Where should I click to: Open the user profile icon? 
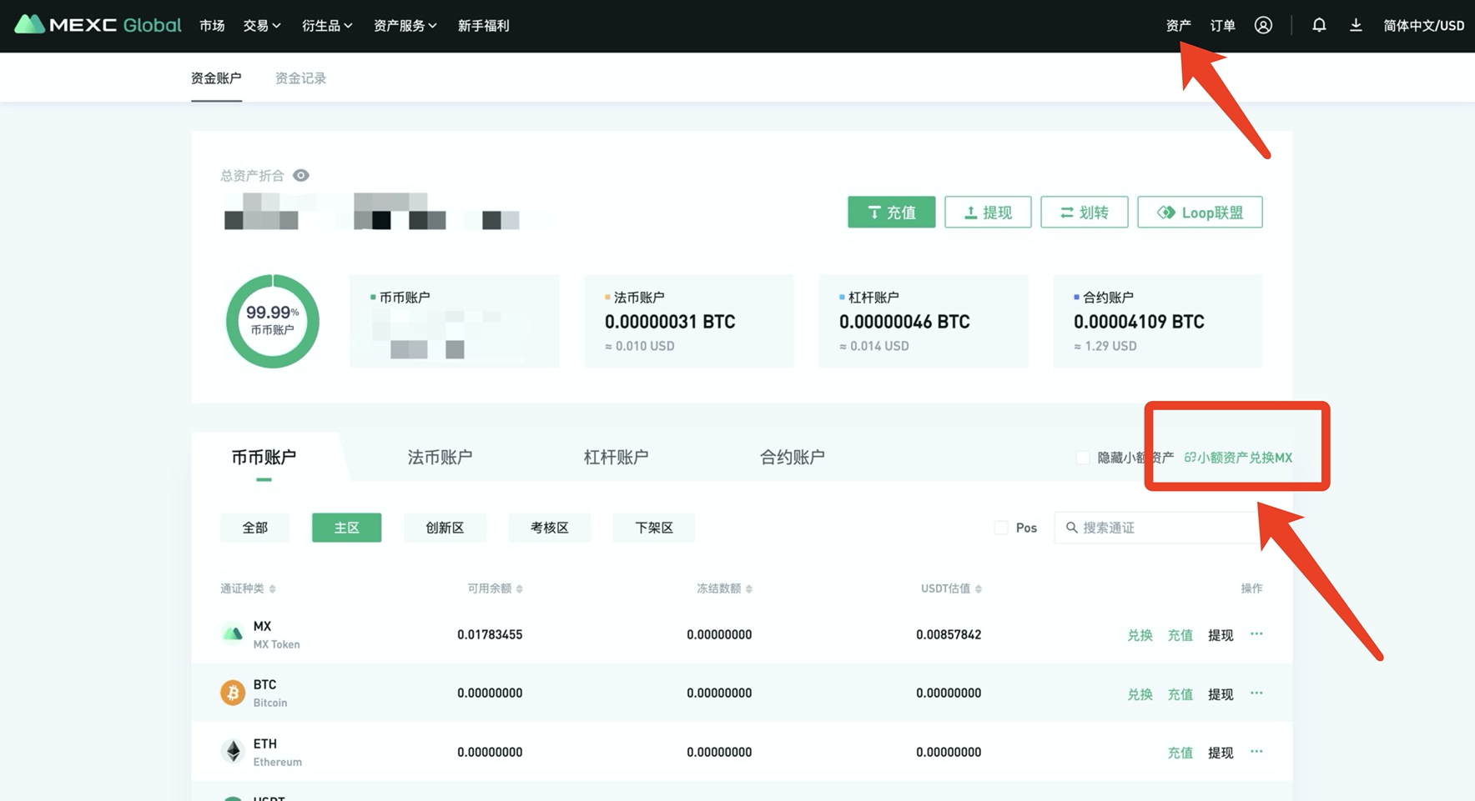[x=1263, y=25]
